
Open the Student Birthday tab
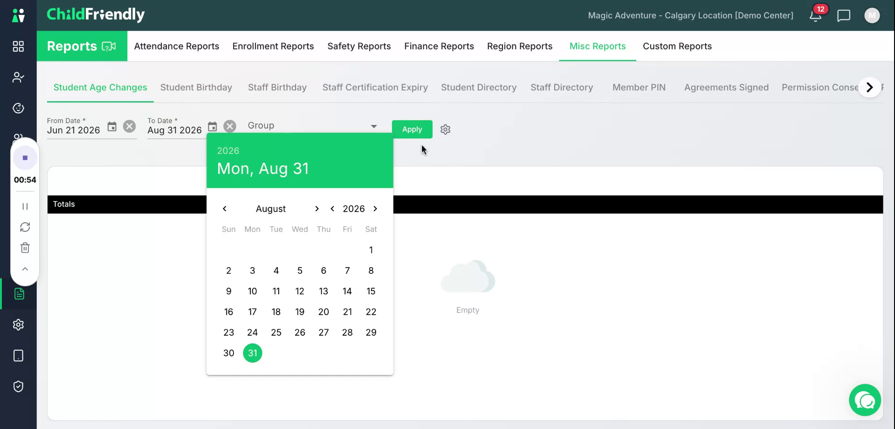(x=196, y=87)
